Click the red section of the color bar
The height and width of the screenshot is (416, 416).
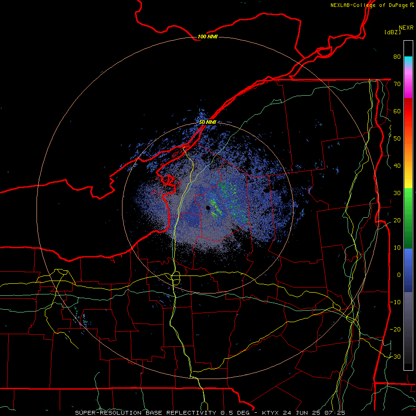(x=408, y=111)
